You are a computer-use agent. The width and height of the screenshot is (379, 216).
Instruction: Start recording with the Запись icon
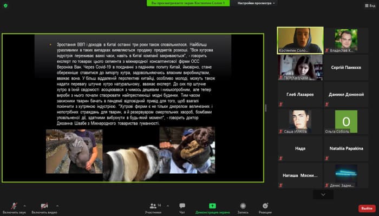243,208
